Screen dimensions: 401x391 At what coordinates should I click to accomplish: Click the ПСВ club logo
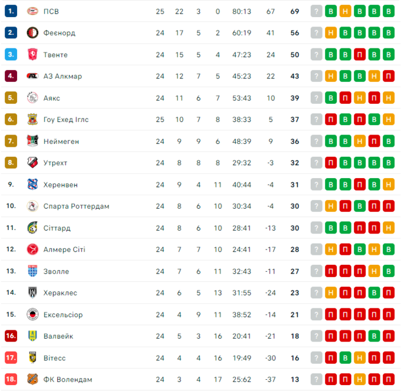(32, 11)
